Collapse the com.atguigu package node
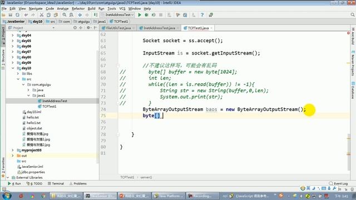The width and height of the screenshot is (356, 200). (23, 84)
